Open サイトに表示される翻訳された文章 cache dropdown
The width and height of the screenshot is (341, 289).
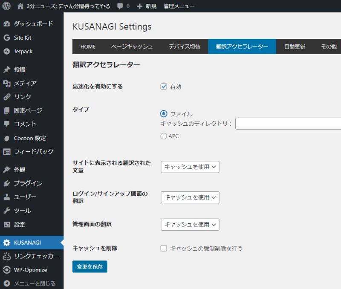tap(190, 167)
